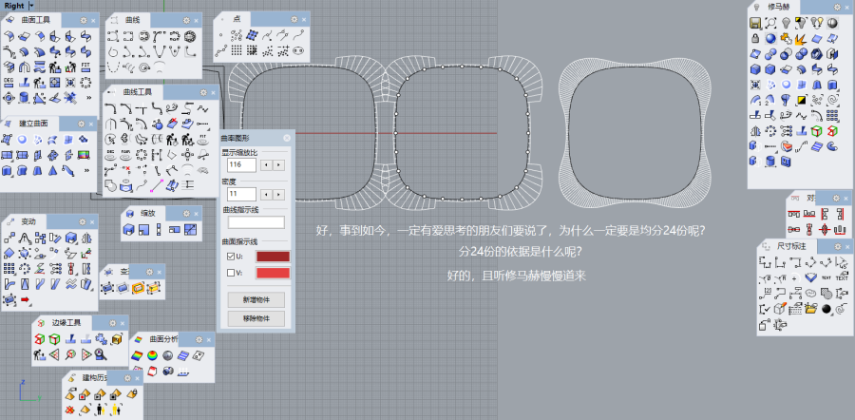Click the 移除物件 button

point(256,318)
